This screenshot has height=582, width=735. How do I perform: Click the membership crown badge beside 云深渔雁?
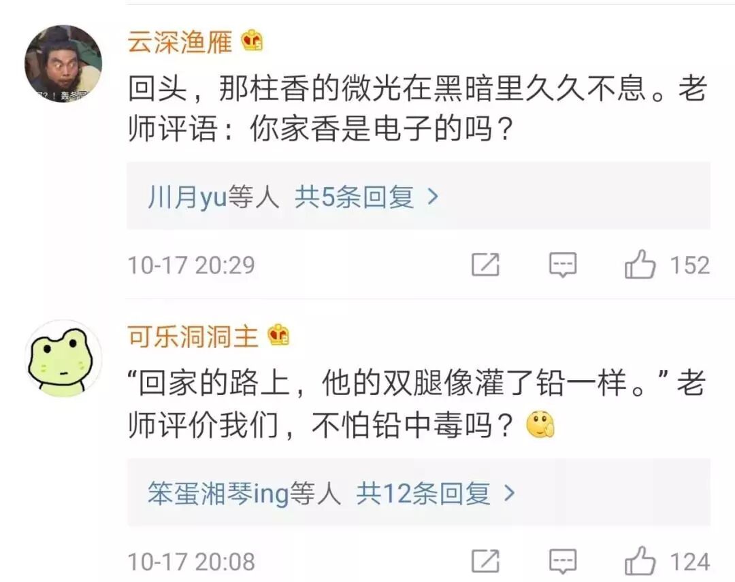252,40
